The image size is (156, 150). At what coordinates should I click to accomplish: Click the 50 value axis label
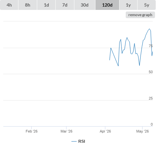coord(151,72)
